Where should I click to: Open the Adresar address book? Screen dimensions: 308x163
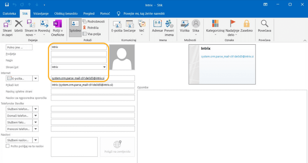[x=157, y=26]
